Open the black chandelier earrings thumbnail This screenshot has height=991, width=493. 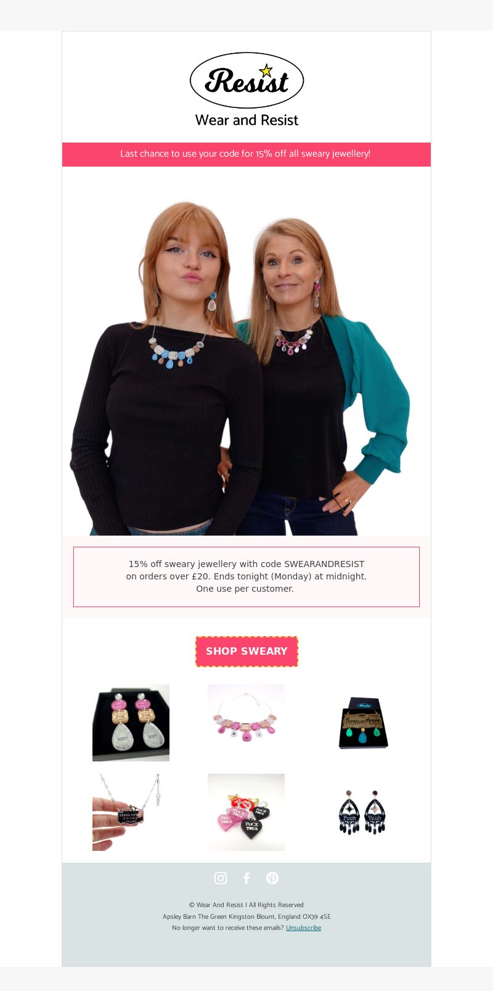tap(362, 812)
